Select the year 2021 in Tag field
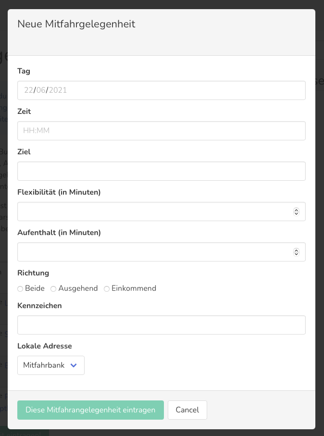Viewport: 324px width, 436px height. tap(58, 90)
